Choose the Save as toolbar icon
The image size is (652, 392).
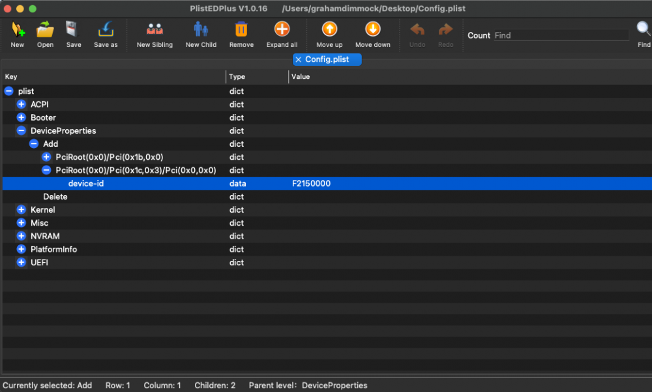(x=106, y=30)
